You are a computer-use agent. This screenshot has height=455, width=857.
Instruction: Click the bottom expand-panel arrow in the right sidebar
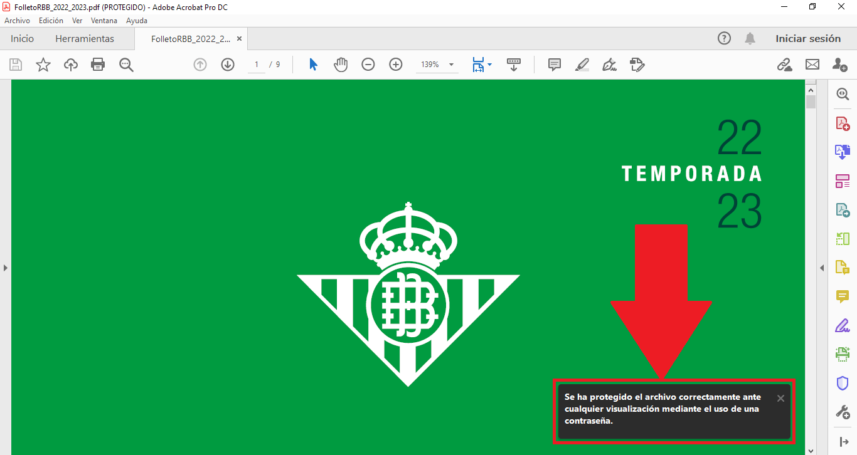coord(843,441)
